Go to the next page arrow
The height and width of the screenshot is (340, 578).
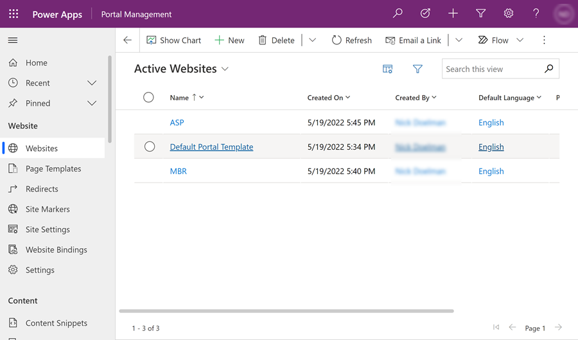pyautogui.click(x=559, y=327)
